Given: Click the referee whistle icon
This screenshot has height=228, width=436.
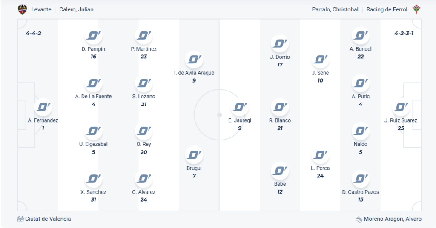Looking at the screenshot, I should 359,219.
